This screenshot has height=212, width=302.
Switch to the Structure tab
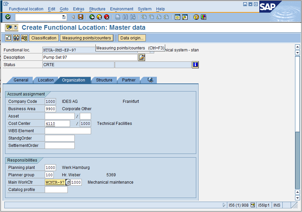(x=104, y=80)
